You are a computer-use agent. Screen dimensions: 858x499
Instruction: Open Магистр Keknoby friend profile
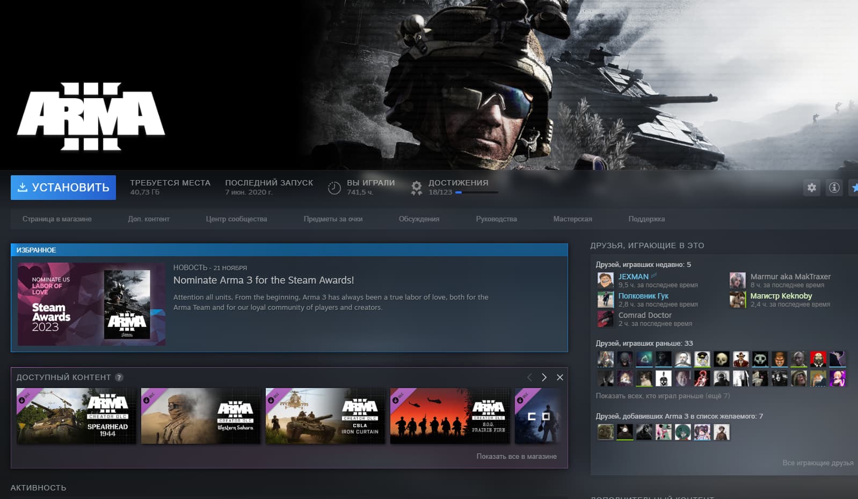pyautogui.click(x=781, y=296)
